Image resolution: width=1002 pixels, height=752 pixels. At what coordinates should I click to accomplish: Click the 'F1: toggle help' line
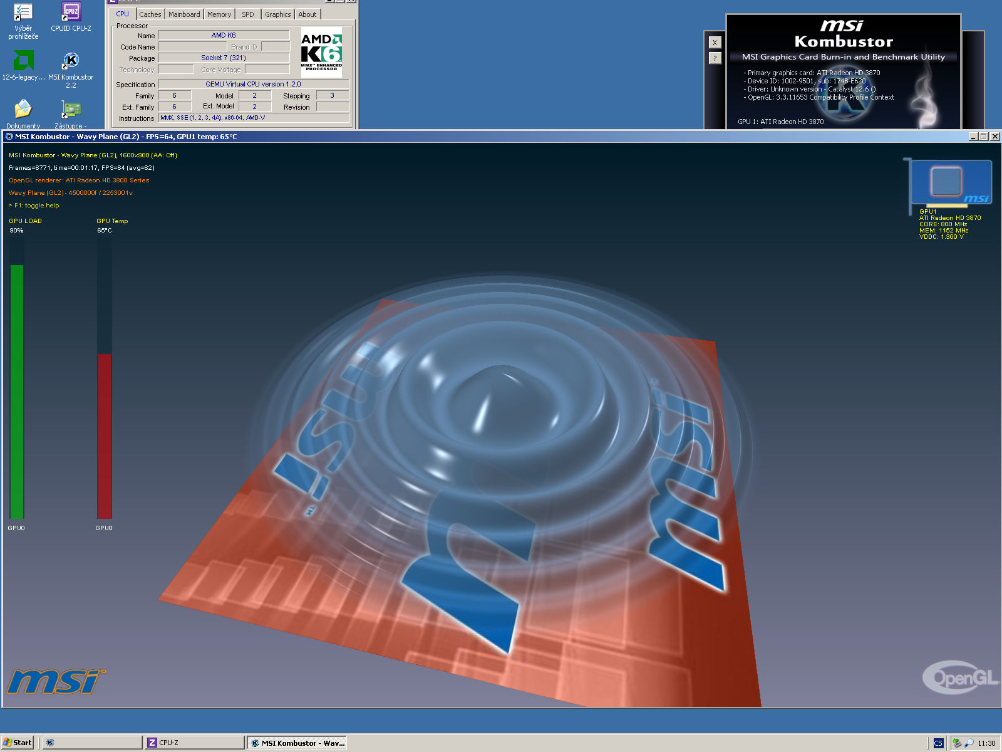point(34,206)
